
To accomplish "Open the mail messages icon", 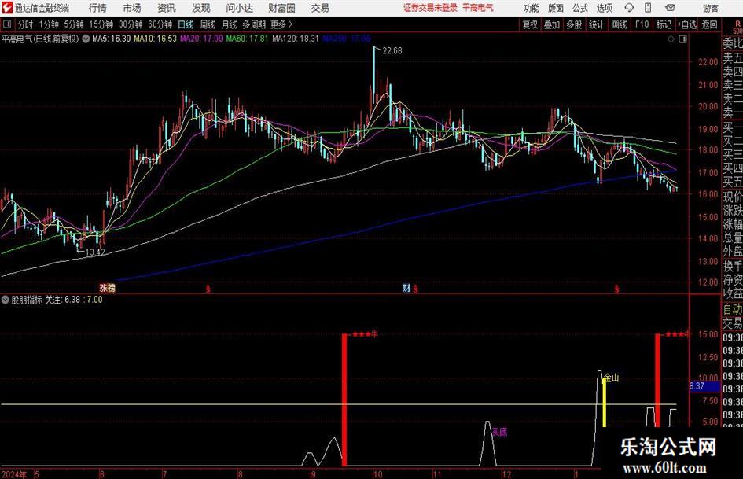I will (670, 8).
